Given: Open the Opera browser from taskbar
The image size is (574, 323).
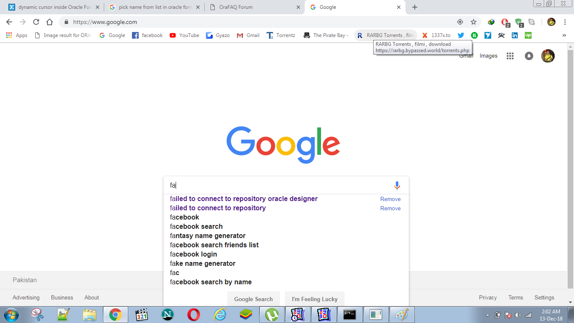Looking at the screenshot, I should point(194,314).
